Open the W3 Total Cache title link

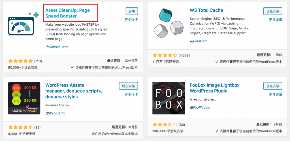pos(206,10)
